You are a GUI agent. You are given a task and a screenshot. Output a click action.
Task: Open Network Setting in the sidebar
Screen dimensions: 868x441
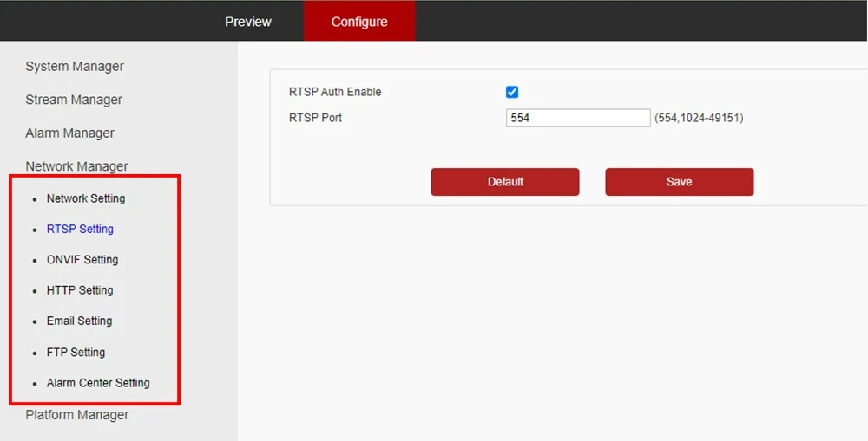click(86, 198)
